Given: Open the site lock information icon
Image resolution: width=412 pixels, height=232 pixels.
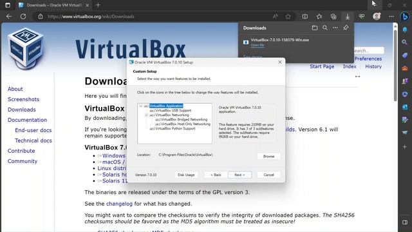Looking at the screenshot, I should (x=40, y=16).
